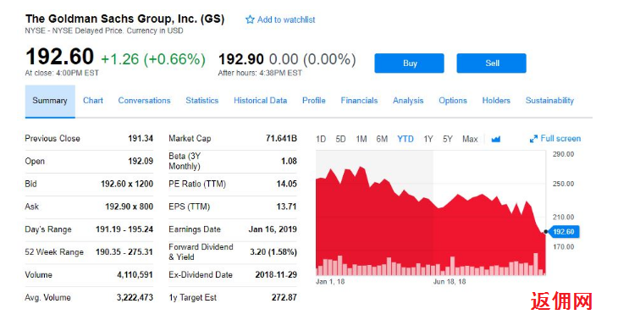Show the 5Y chart range
The image size is (618, 320).
[x=447, y=139]
